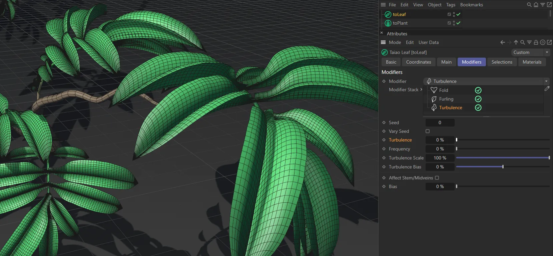Disable Furling modifier check circle
The height and width of the screenshot is (256, 553).
tap(478, 99)
